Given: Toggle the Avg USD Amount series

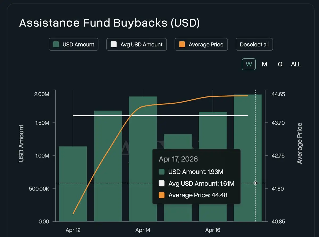Looking at the screenshot, I should click(136, 44).
